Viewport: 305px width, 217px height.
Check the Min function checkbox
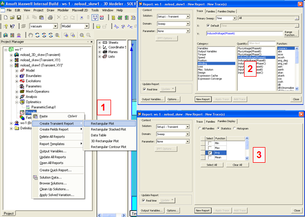210,143
